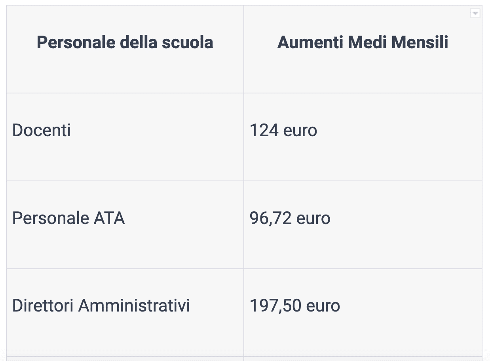Click the word "Direttori" in the table
Viewport: 490px width, 361px height.
tap(43, 306)
